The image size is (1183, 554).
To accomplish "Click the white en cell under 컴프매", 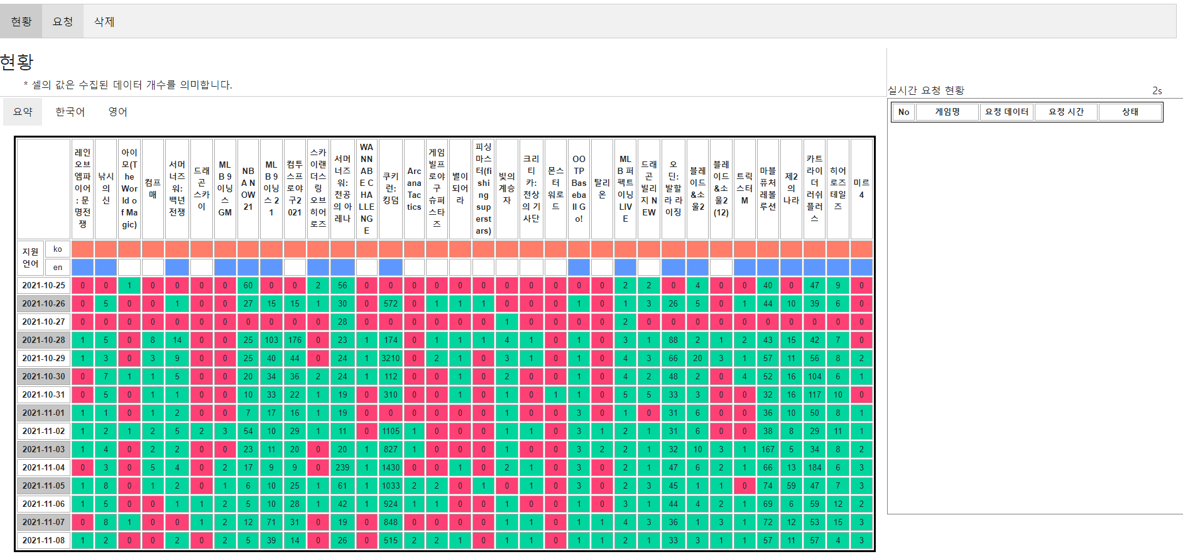I will coord(153,267).
